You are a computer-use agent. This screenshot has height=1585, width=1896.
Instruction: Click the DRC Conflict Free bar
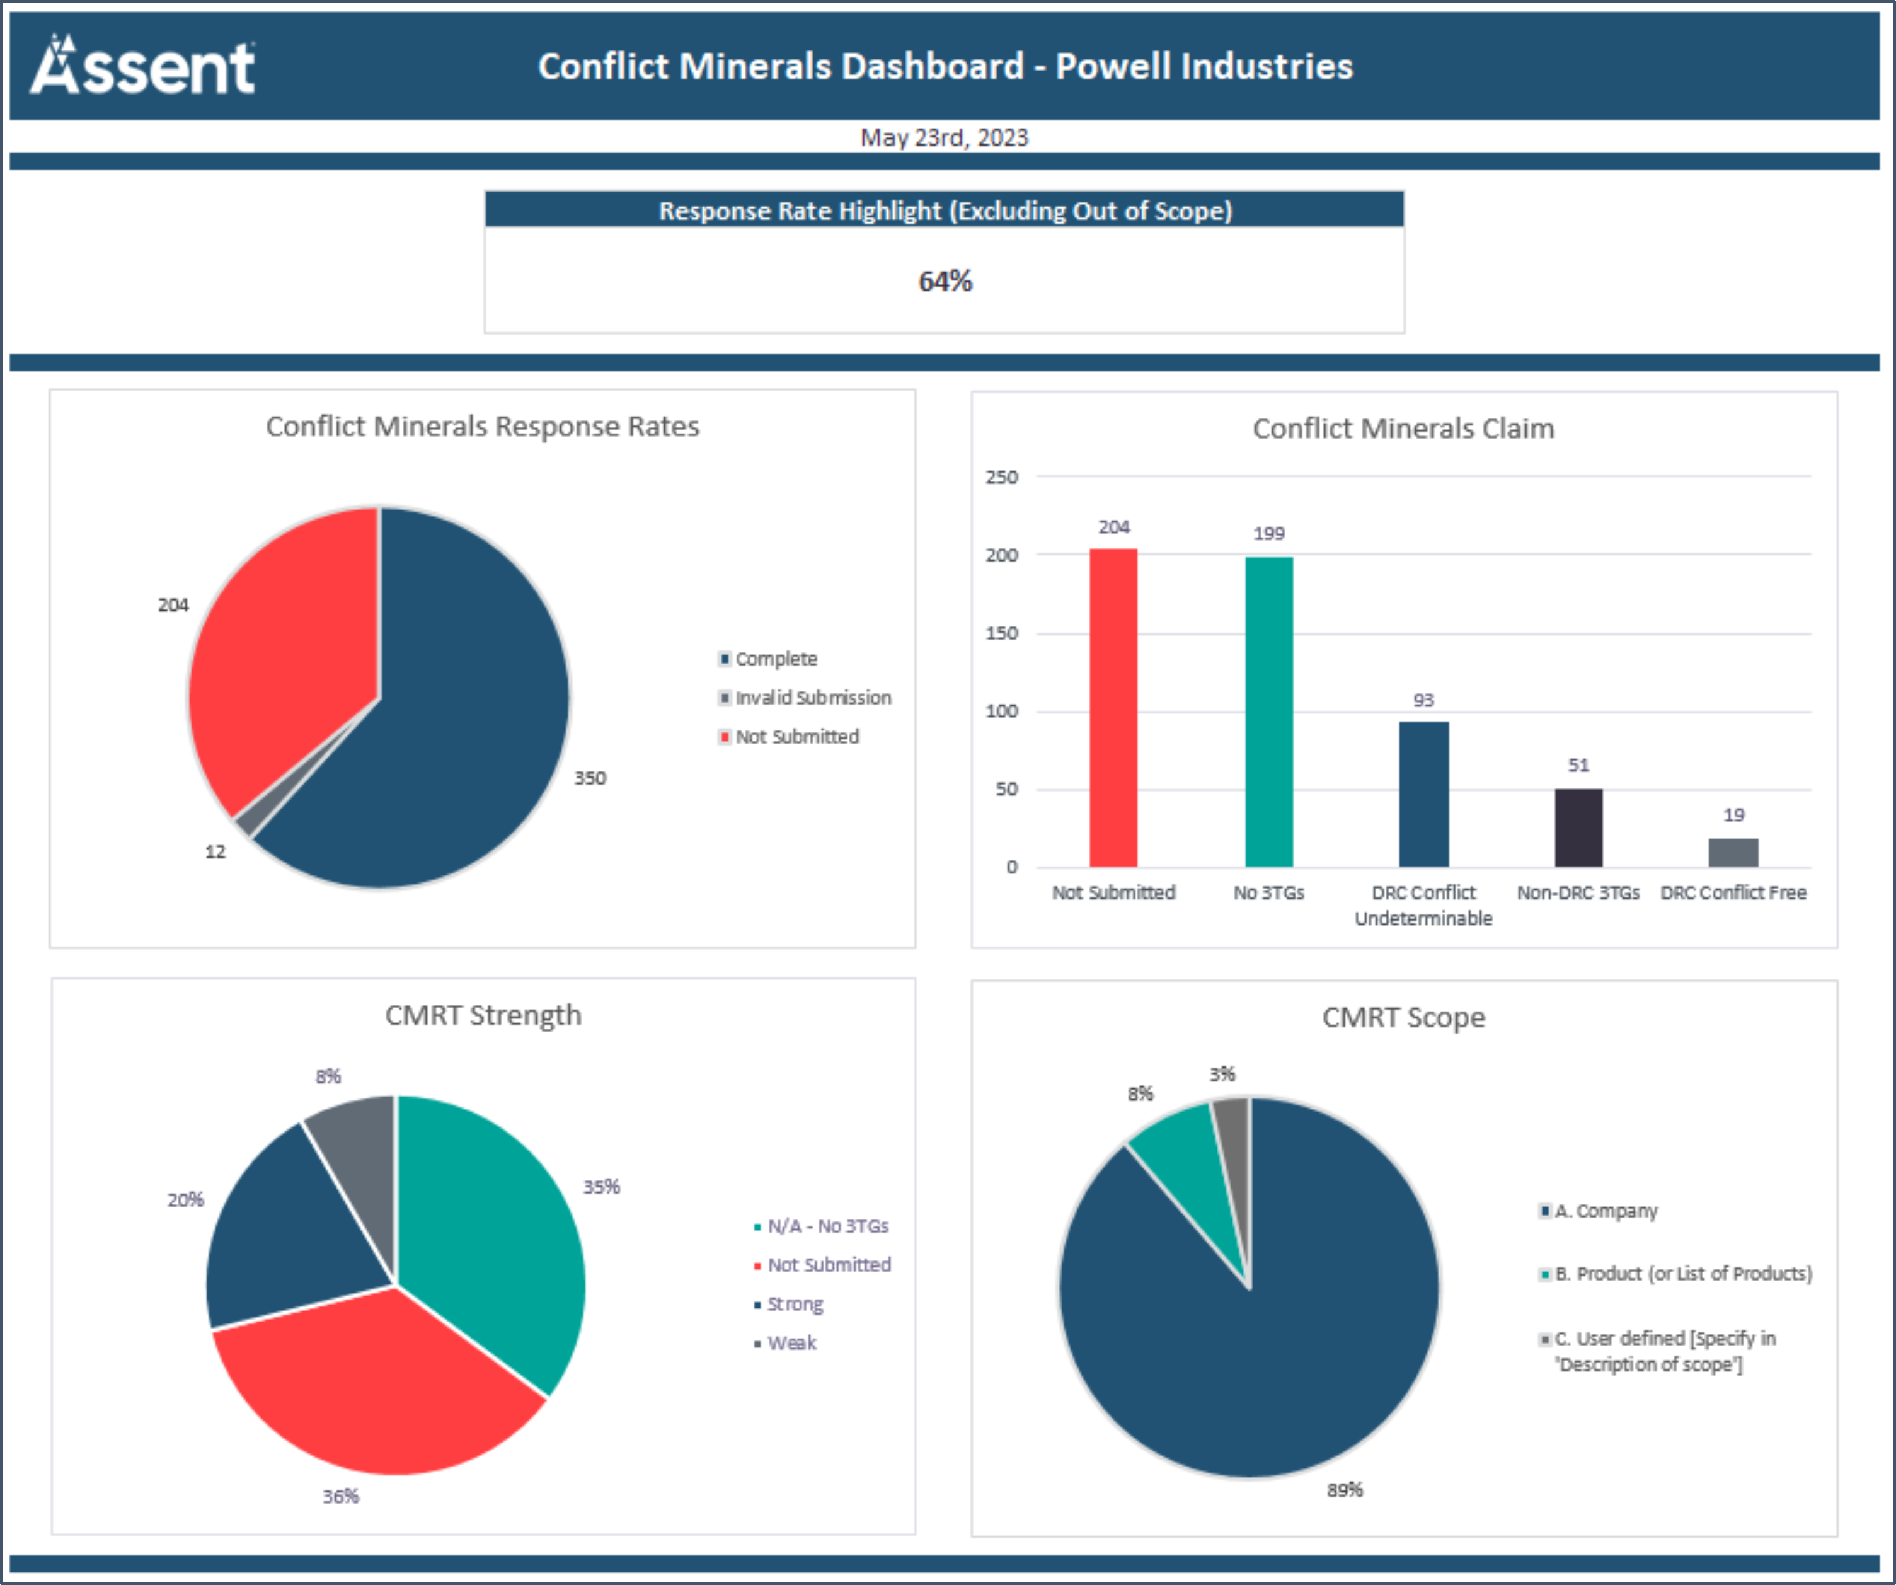[x=1733, y=851]
